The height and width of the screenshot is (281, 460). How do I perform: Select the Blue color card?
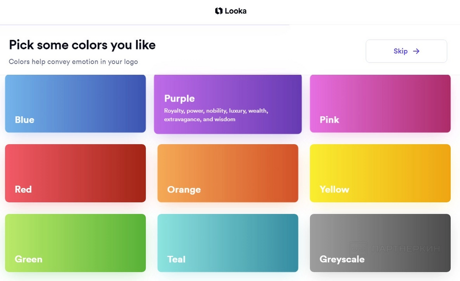point(76,104)
